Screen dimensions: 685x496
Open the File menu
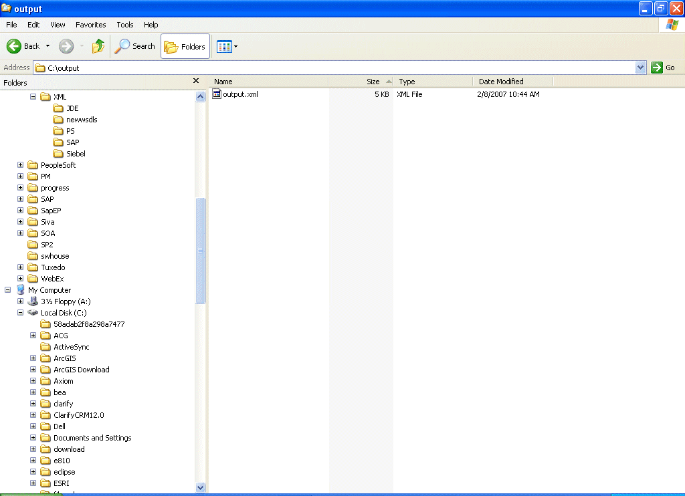(x=11, y=25)
